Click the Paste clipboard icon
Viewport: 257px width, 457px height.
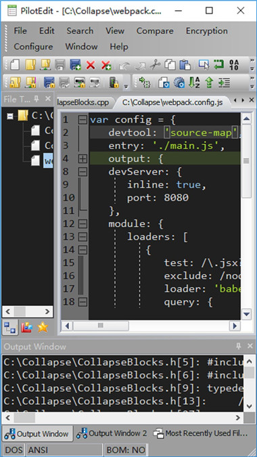[x=185, y=65]
